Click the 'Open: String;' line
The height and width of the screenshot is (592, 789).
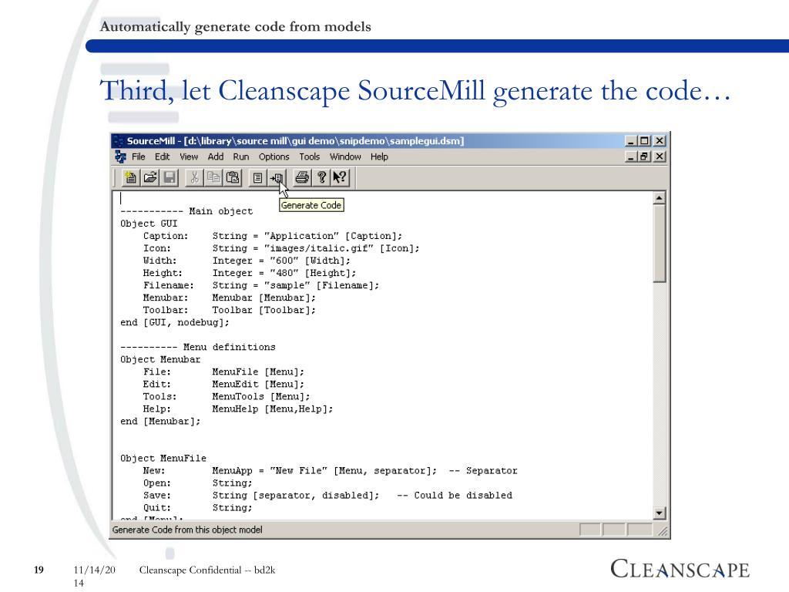point(198,483)
